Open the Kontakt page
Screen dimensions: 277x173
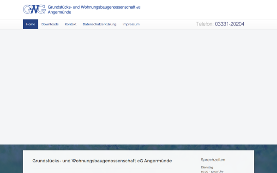click(x=71, y=24)
